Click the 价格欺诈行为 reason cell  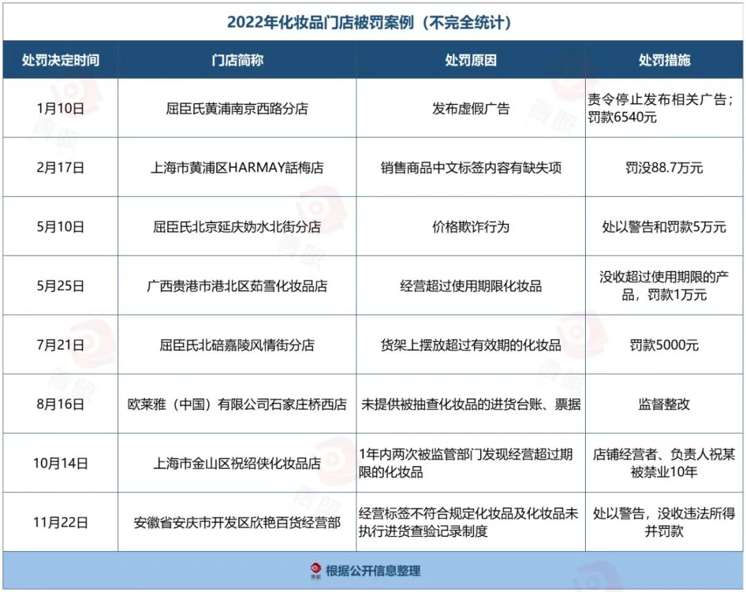point(470,227)
